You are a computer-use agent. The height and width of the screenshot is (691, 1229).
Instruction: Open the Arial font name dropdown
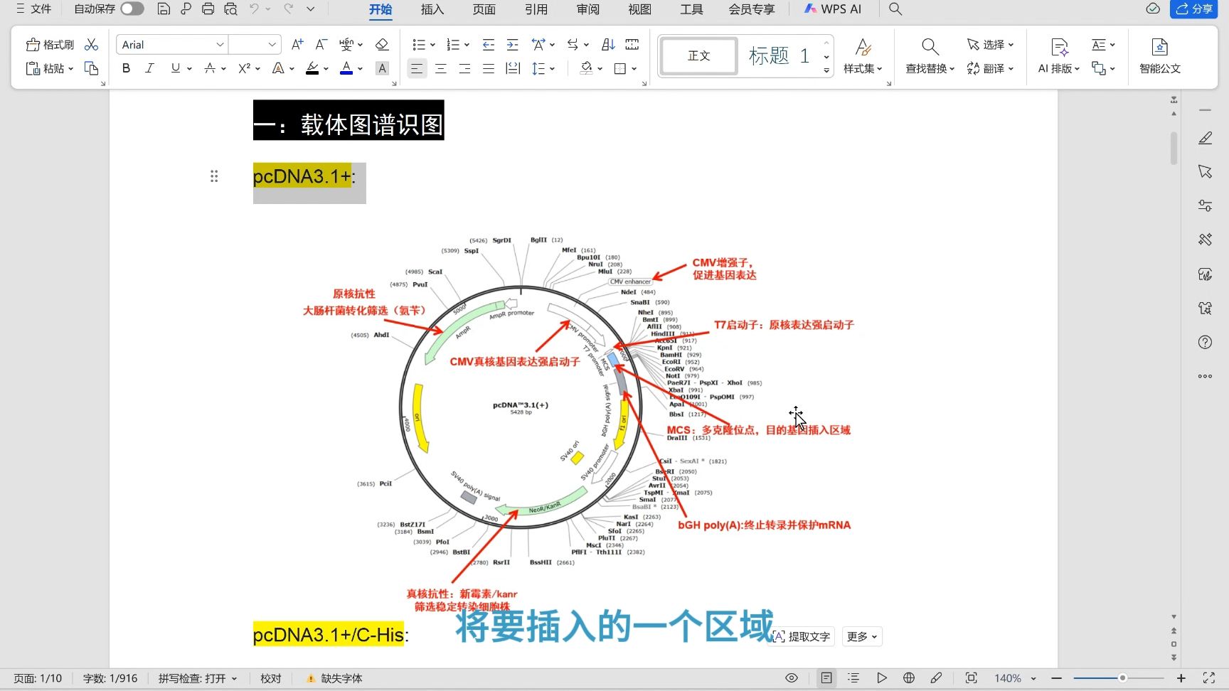pos(220,44)
